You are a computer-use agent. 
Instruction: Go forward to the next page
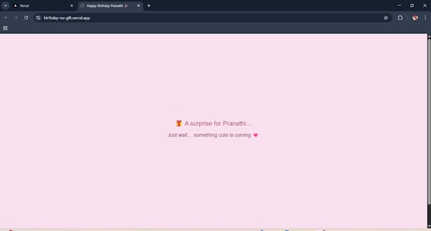pyautogui.click(x=16, y=18)
